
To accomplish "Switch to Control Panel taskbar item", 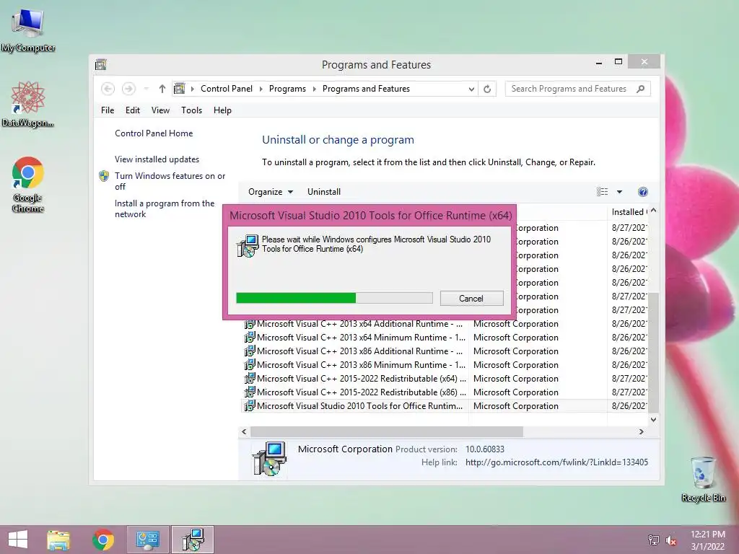I will [148, 540].
